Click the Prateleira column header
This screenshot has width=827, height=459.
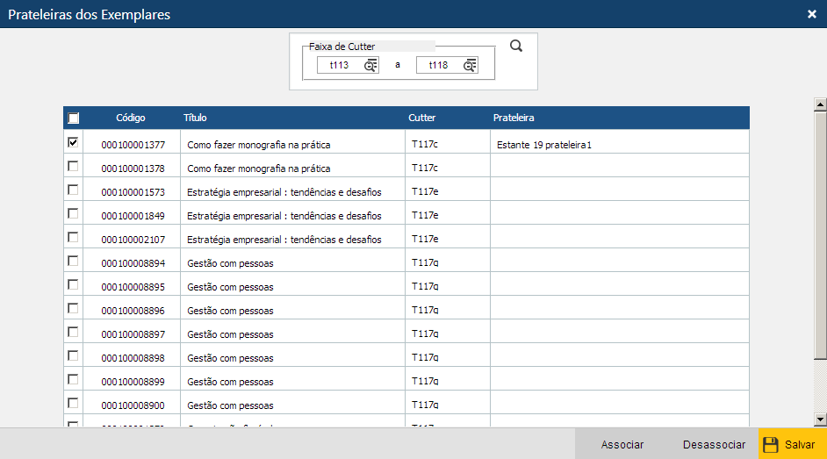pyautogui.click(x=514, y=118)
